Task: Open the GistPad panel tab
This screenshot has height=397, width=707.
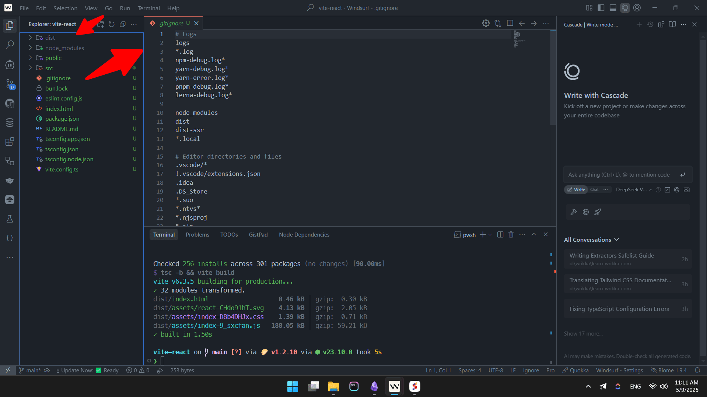Action: click(x=258, y=235)
